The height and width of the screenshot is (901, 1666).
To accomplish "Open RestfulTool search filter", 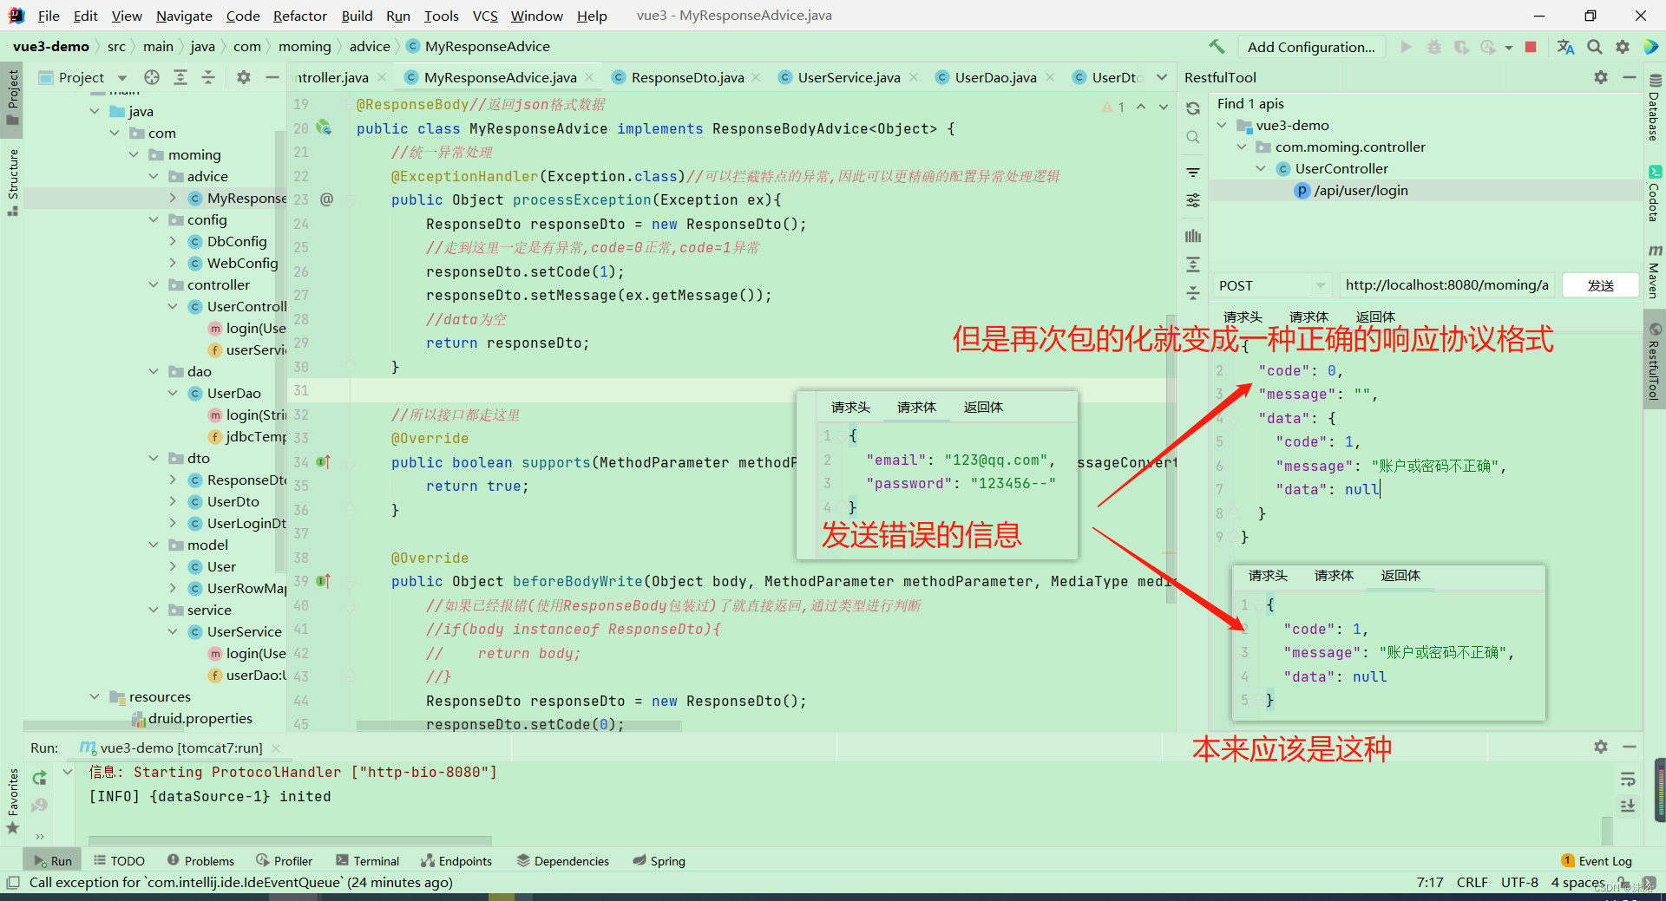I will 1192,137.
